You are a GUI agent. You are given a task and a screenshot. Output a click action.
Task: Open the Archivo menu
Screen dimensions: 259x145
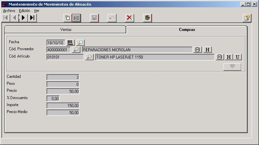[9, 11]
